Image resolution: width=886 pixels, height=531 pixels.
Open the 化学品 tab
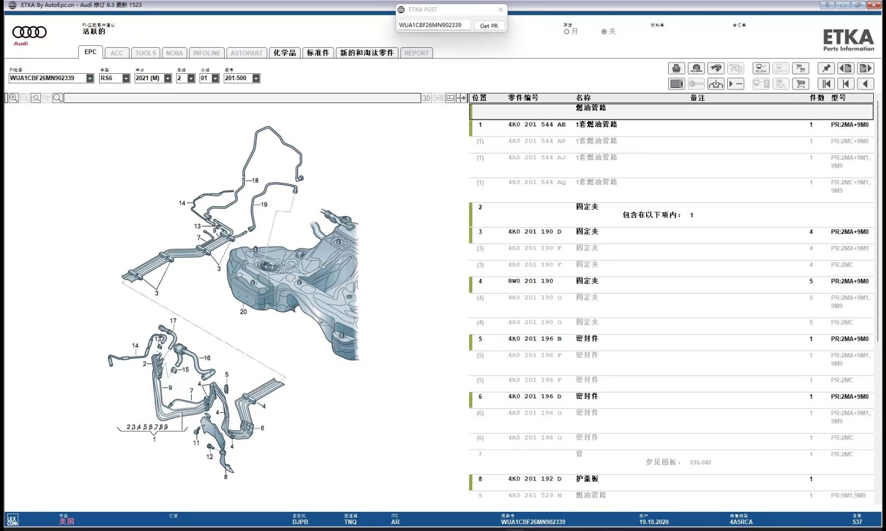(x=285, y=53)
